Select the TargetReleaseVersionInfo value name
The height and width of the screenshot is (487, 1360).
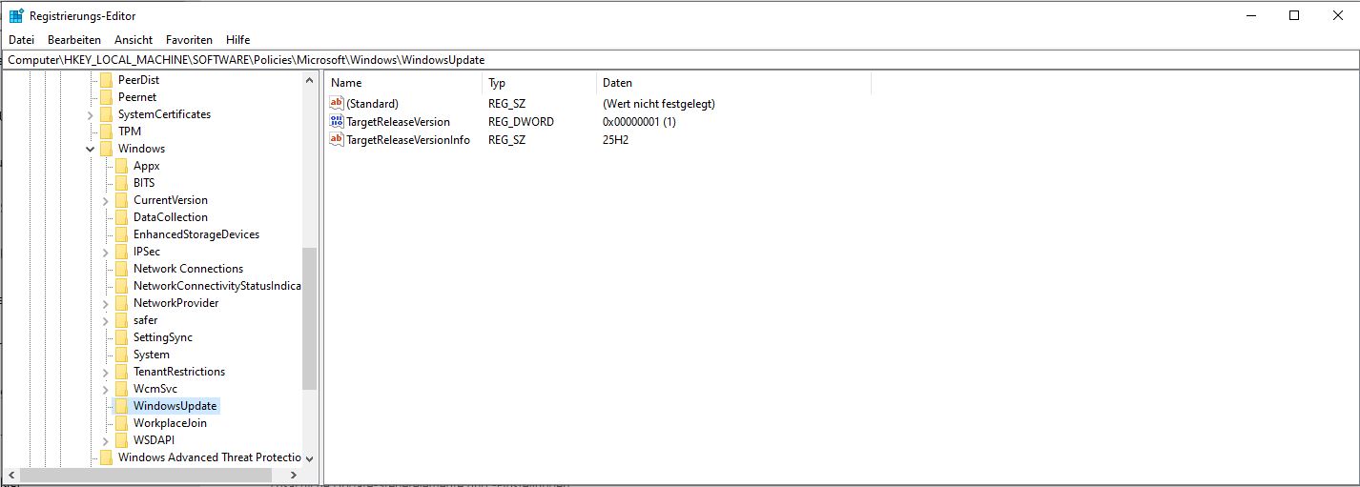pyautogui.click(x=408, y=140)
